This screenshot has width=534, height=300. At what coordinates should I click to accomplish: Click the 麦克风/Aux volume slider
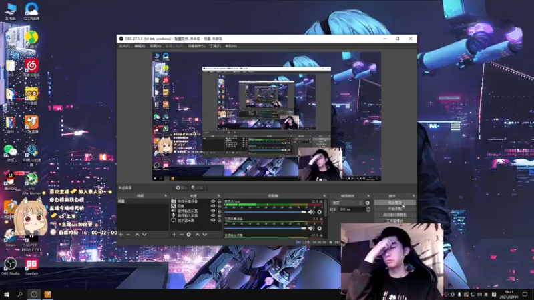click(x=265, y=212)
